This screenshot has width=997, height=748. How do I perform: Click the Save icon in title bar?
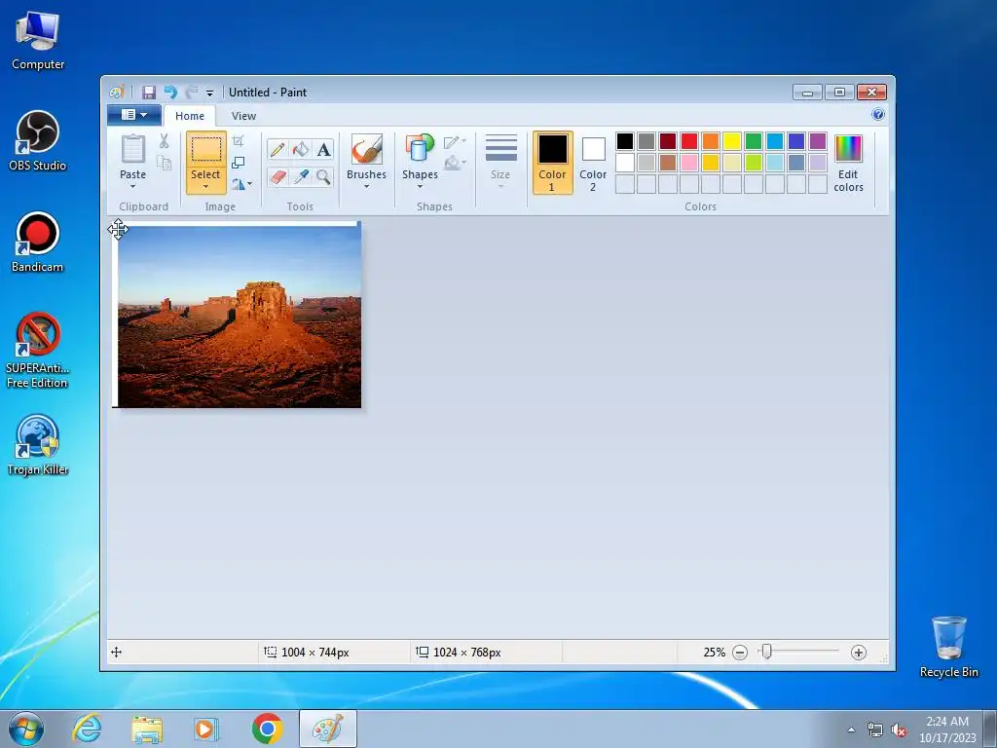pos(149,93)
